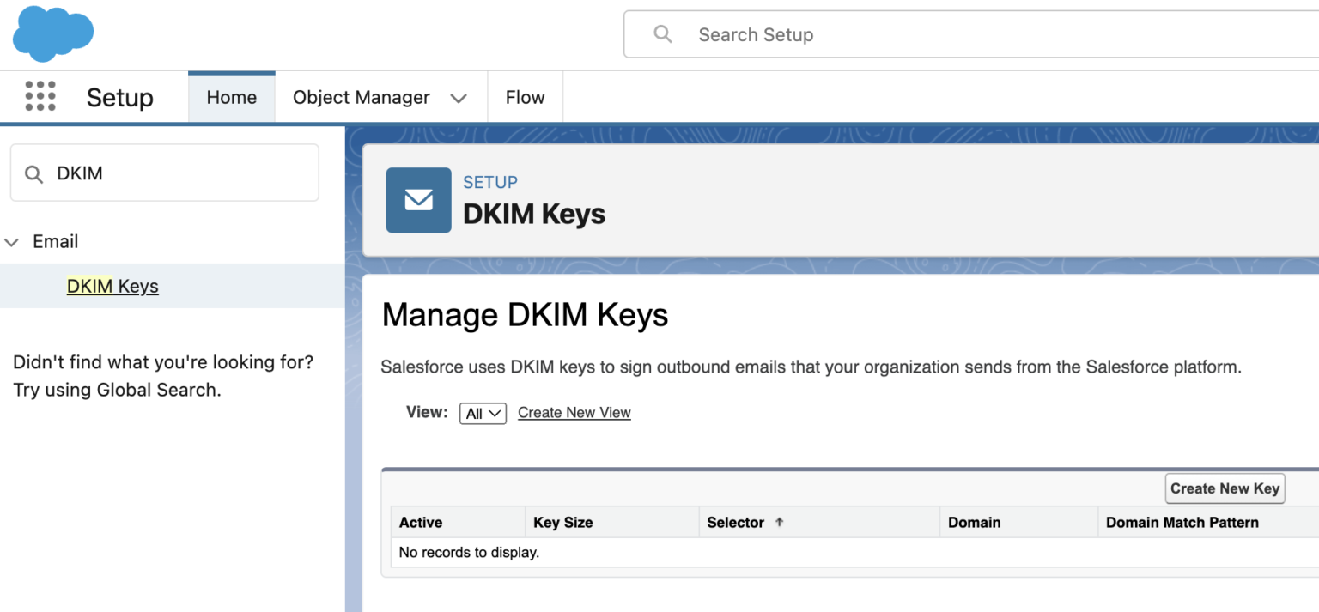Open the View dropdown showing All
This screenshot has width=1319, height=612.
[483, 413]
